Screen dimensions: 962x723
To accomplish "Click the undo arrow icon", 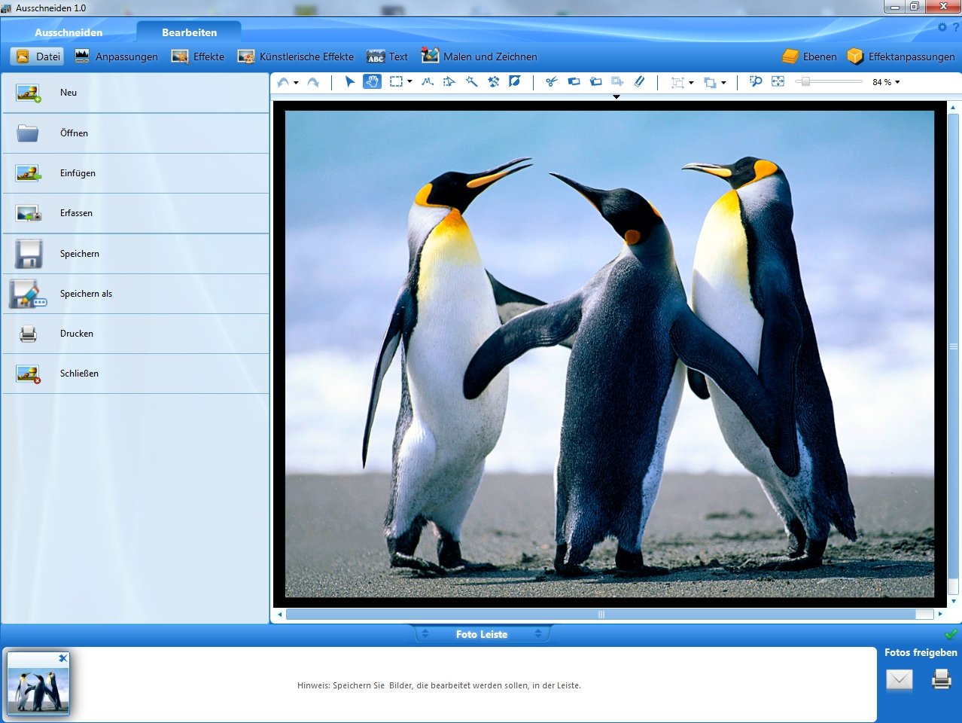I will pos(283,81).
